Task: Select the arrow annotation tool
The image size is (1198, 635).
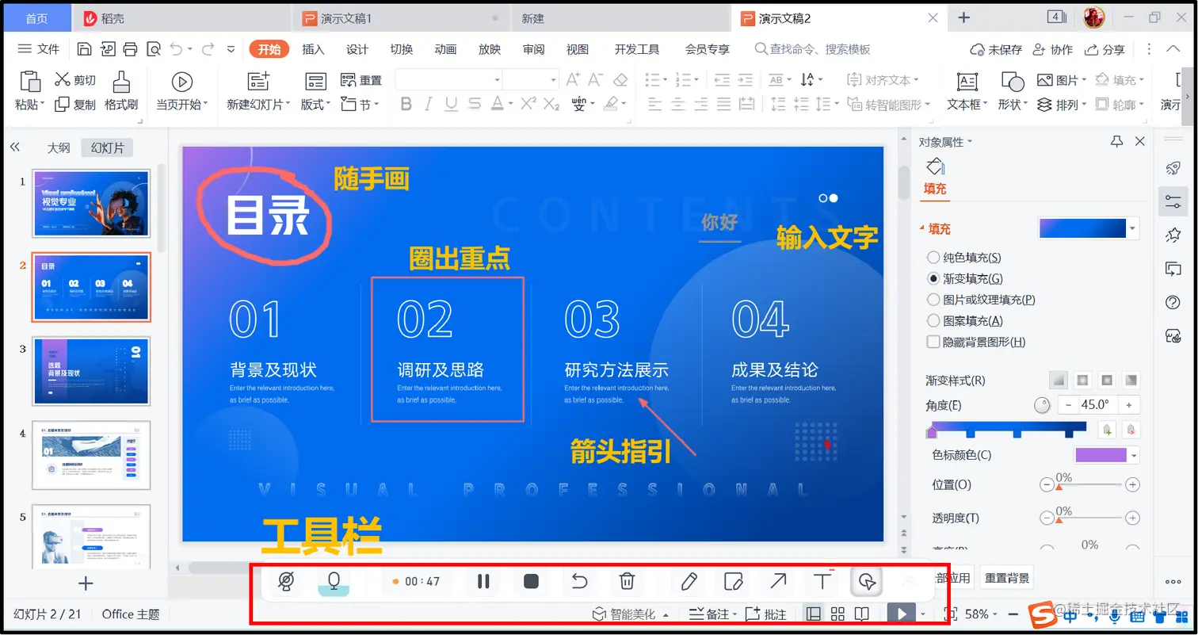Action: [x=776, y=581]
